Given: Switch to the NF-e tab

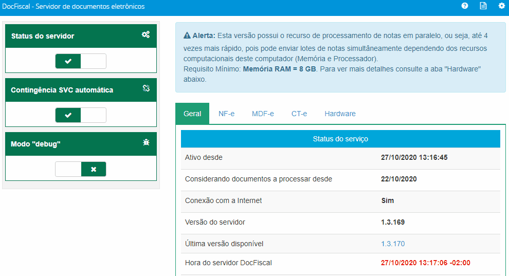Looking at the screenshot, I should click(x=226, y=114).
